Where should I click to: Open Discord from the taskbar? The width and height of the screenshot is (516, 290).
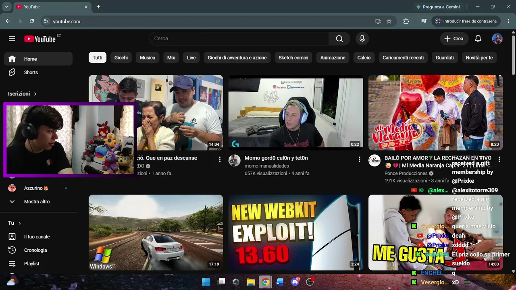[x=295, y=282]
